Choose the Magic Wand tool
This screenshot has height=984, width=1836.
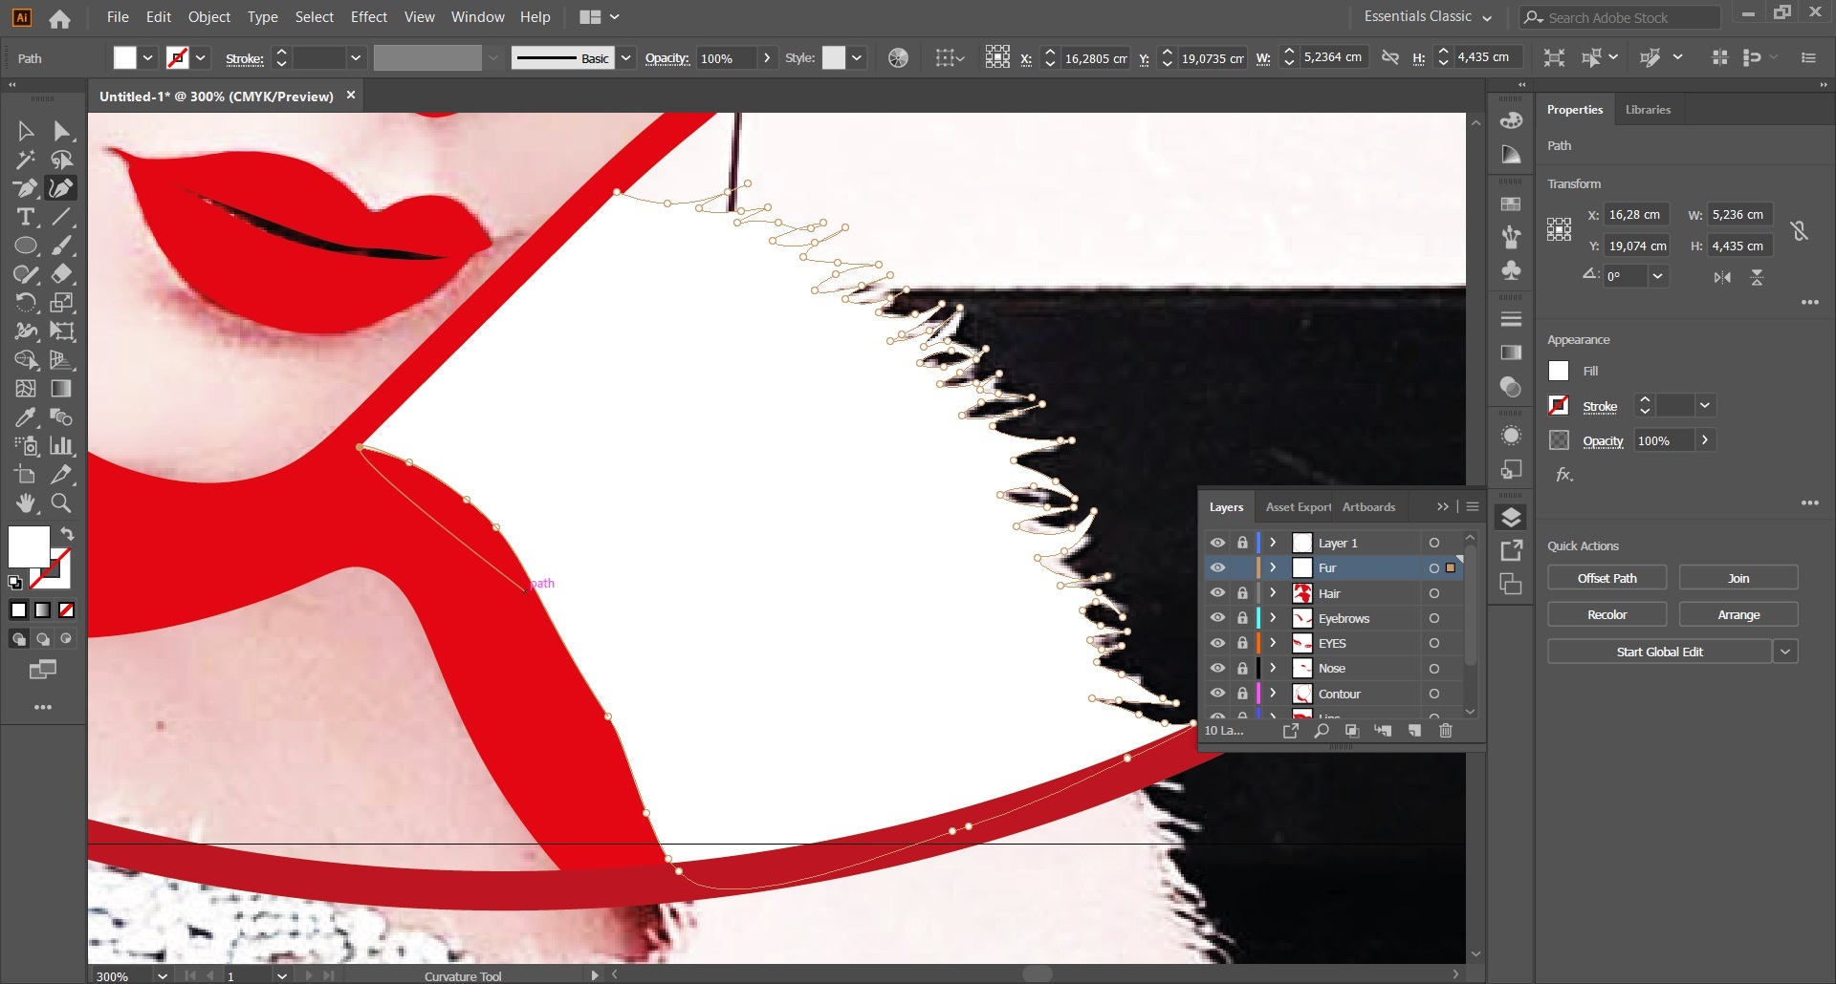point(26,160)
